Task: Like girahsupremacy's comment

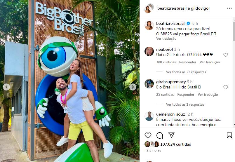Action: click(226, 87)
